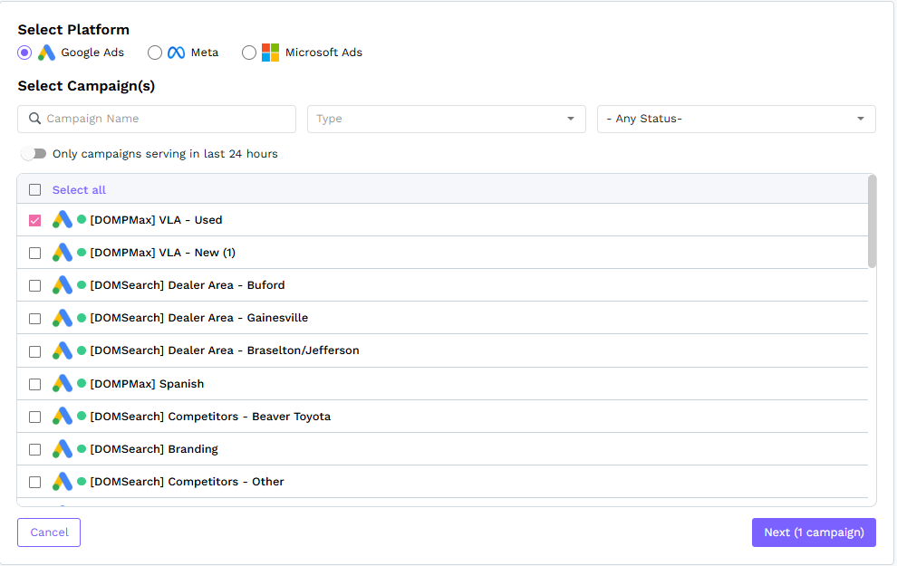
Task: Click Next (1 campaign) button
Action: (813, 532)
